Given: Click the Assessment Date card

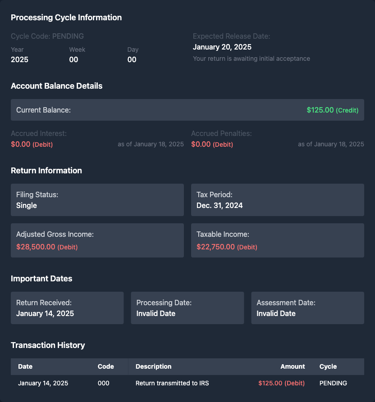Looking at the screenshot, I should [307, 308].
